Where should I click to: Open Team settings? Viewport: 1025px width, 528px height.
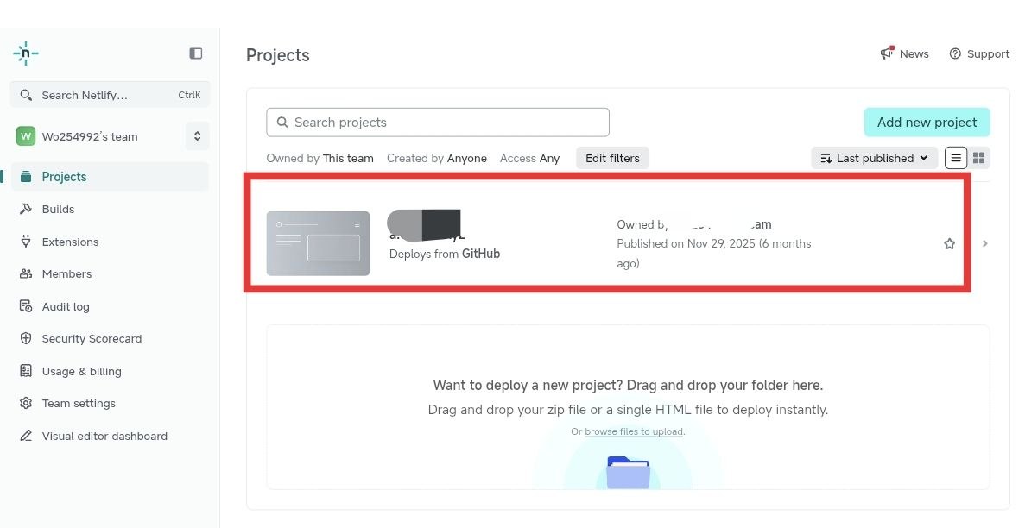click(79, 403)
